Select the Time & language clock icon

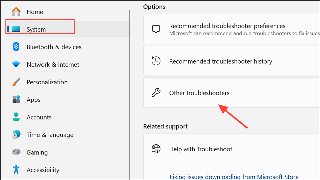[16, 135]
